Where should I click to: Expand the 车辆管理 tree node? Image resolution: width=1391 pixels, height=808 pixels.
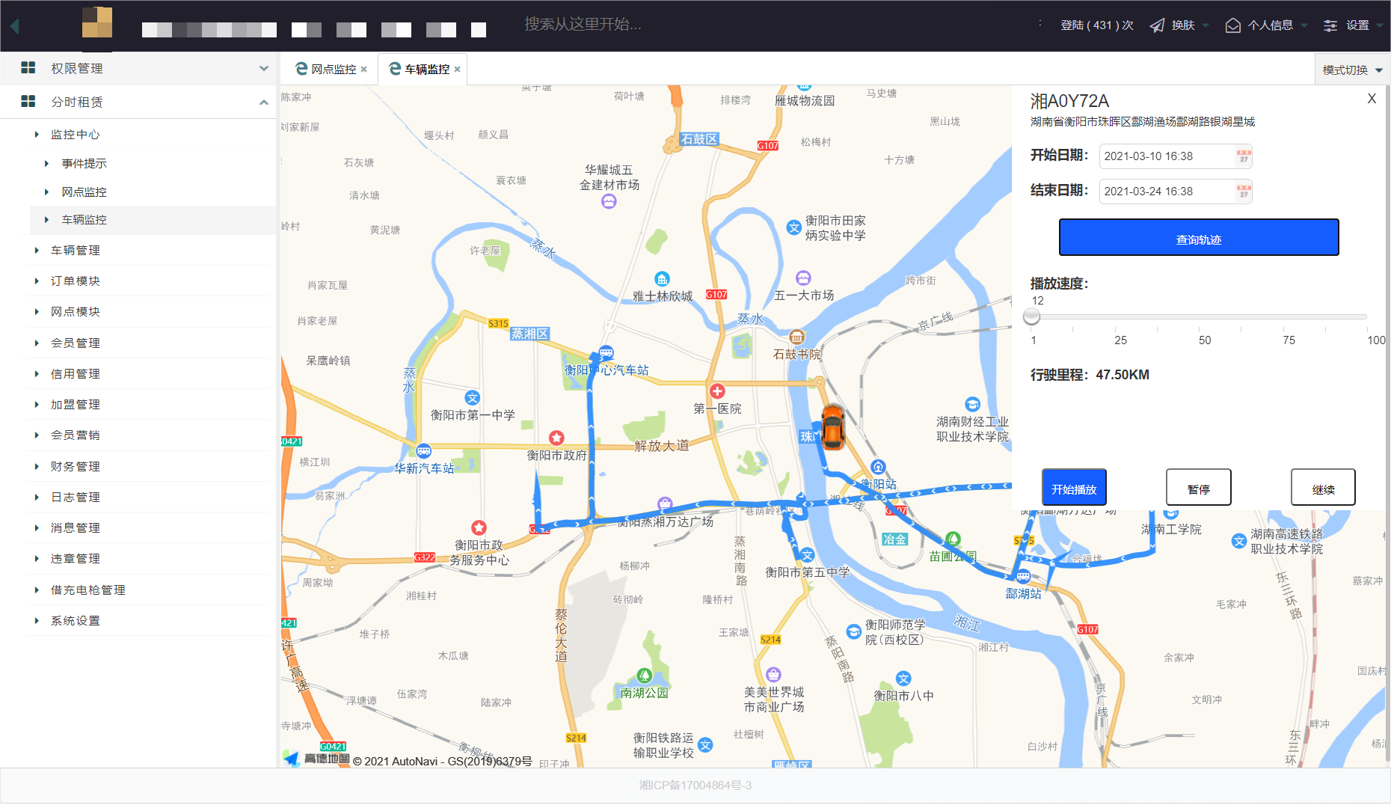coord(36,251)
